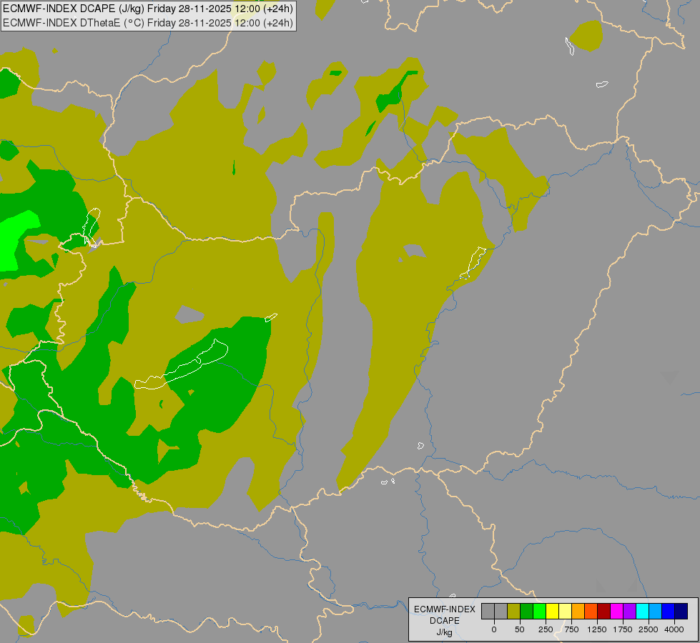
Task: Click the bright green legend swatch
Action: click(x=540, y=612)
